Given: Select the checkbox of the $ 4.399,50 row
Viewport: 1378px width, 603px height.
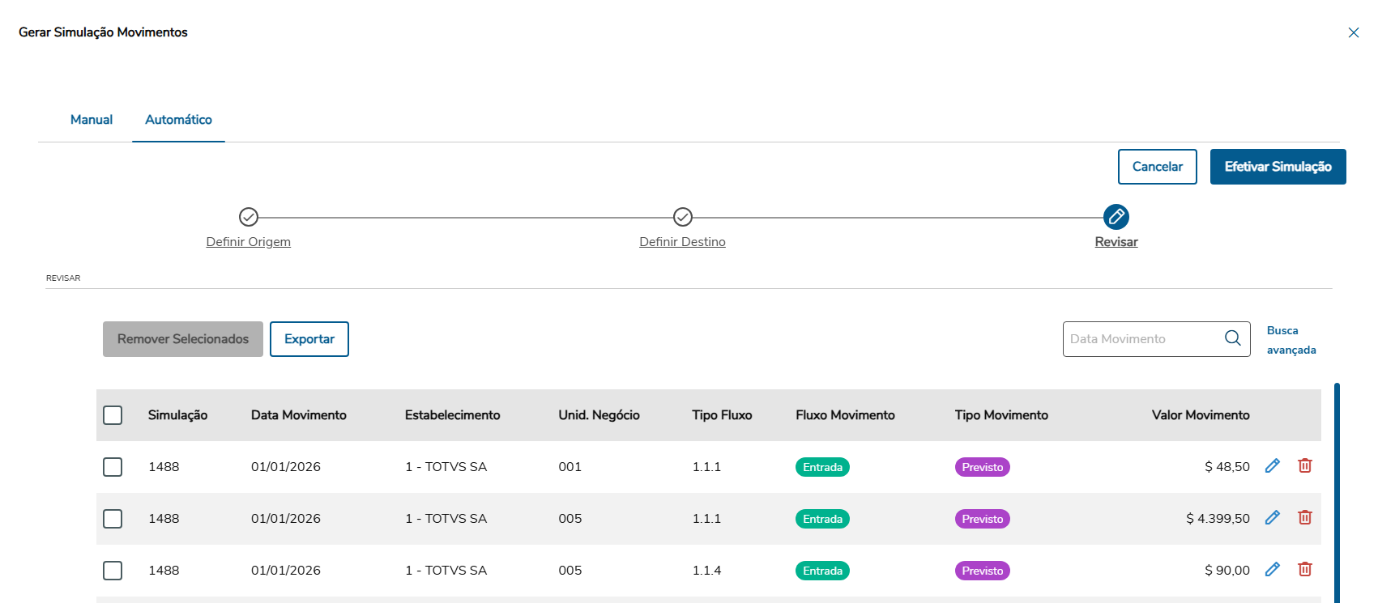Looking at the screenshot, I should click(x=113, y=519).
